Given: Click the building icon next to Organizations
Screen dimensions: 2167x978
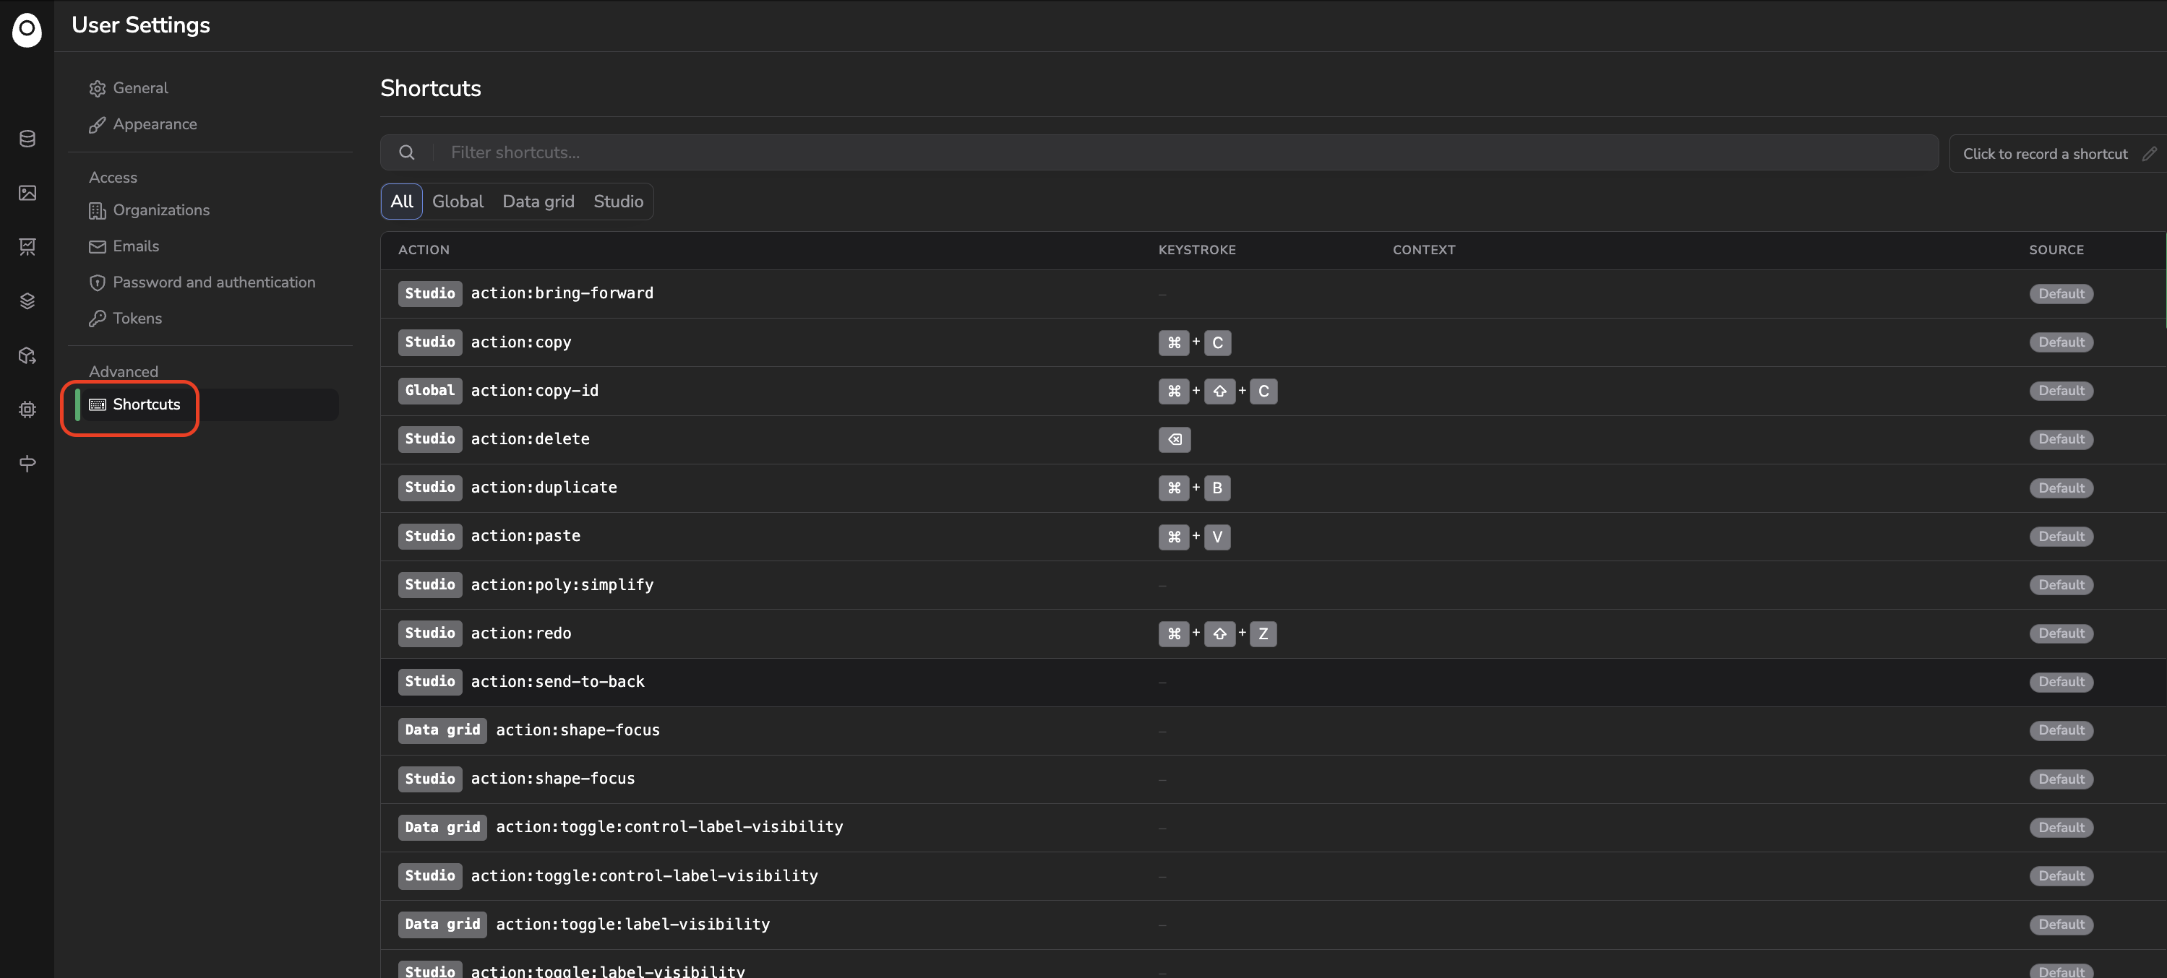Looking at the screenshot, I should click(x=98, y=210).
